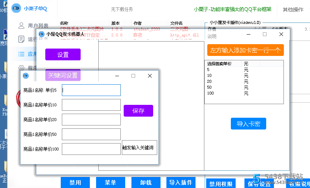
Task: Click the 小屋QQ发卡机器人 window title icon
Action: click(41, 34)
